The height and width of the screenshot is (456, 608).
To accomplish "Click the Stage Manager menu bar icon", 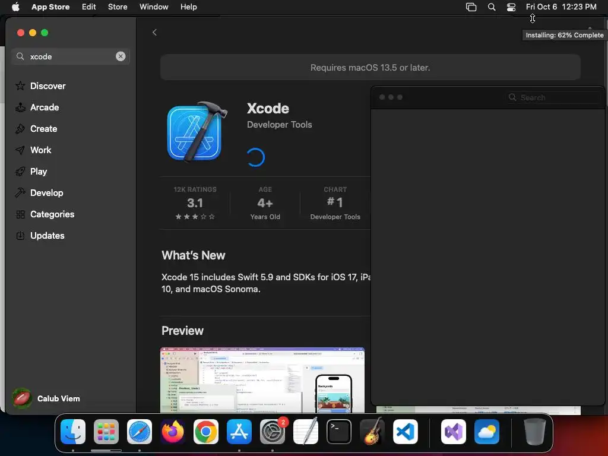I will click(x=471, y=7).
